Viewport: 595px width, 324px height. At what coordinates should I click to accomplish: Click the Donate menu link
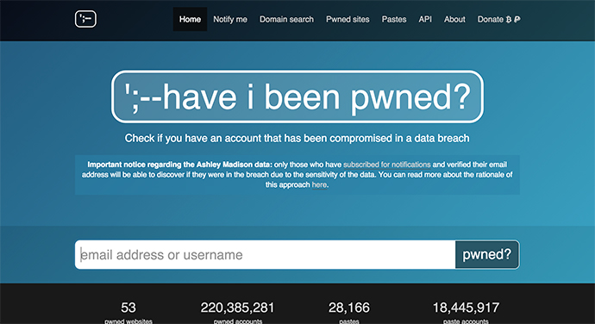(491, 19)
